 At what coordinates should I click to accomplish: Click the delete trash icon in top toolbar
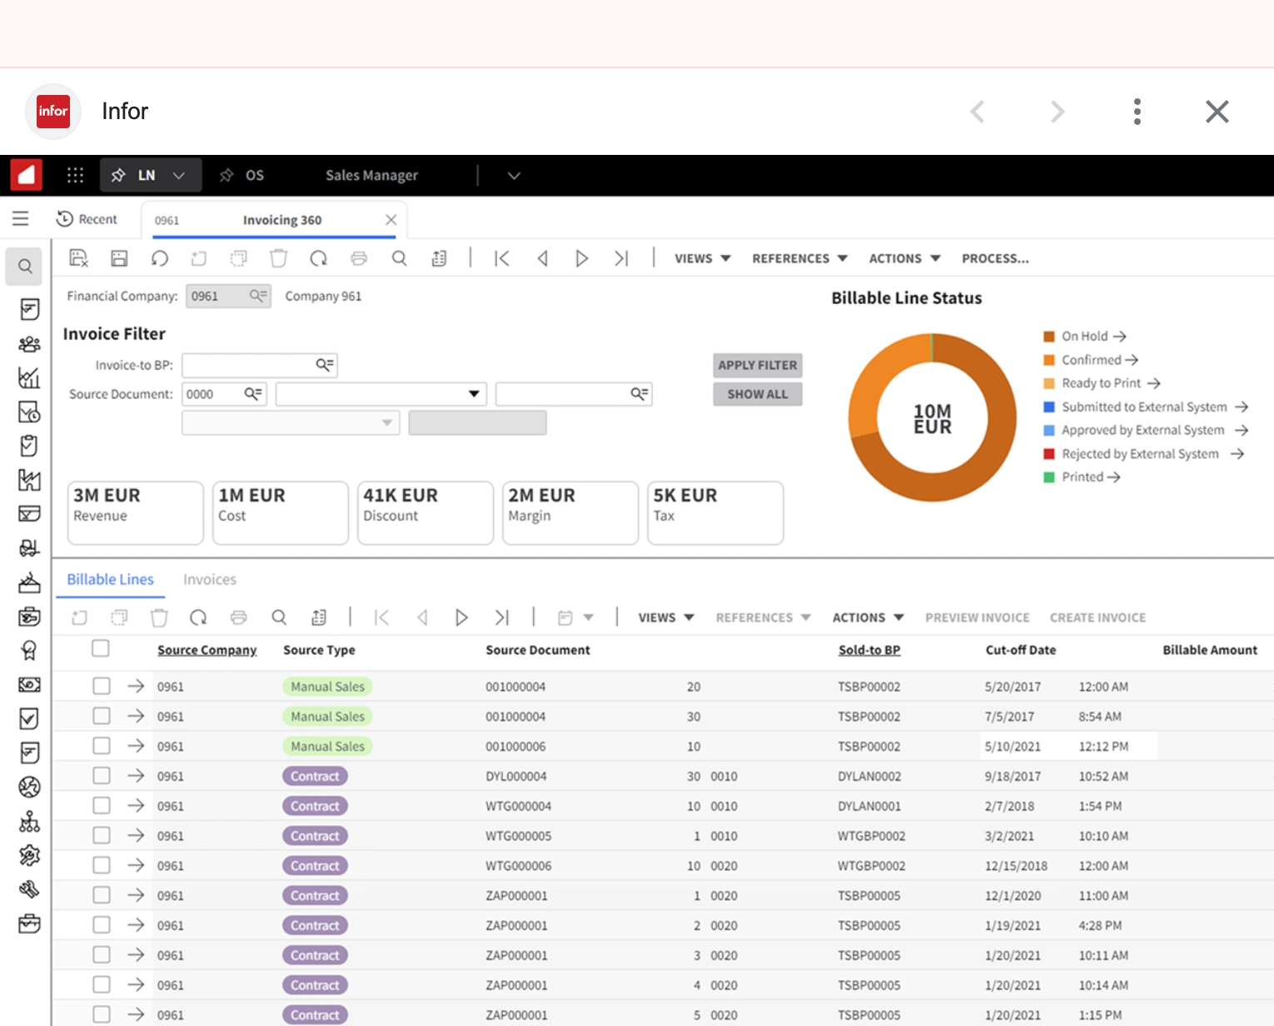279,258
